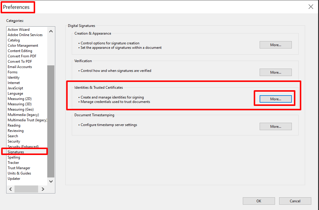
Task: Click the categories horizontal scrollbar thumb
Action: 26,189
